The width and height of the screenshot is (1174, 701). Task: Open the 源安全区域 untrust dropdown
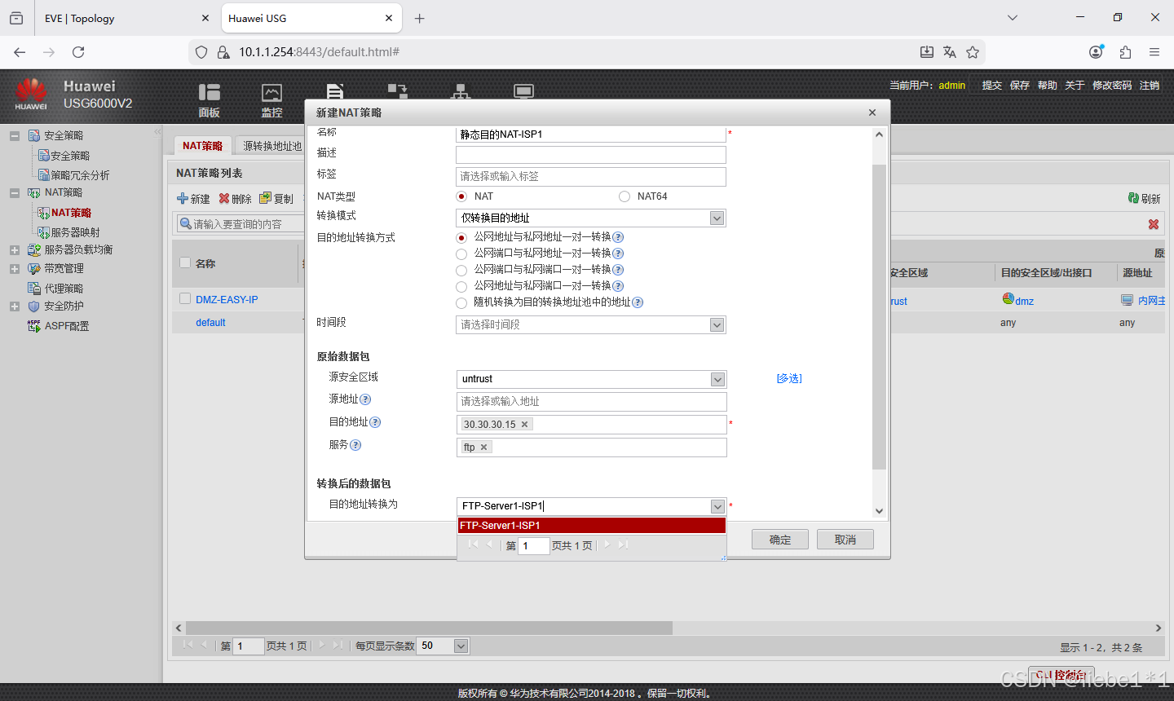click(716, 378)
